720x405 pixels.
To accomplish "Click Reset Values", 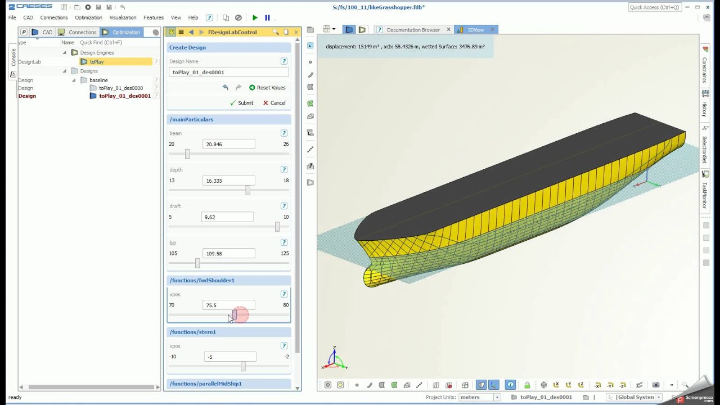I will [267, 88].
